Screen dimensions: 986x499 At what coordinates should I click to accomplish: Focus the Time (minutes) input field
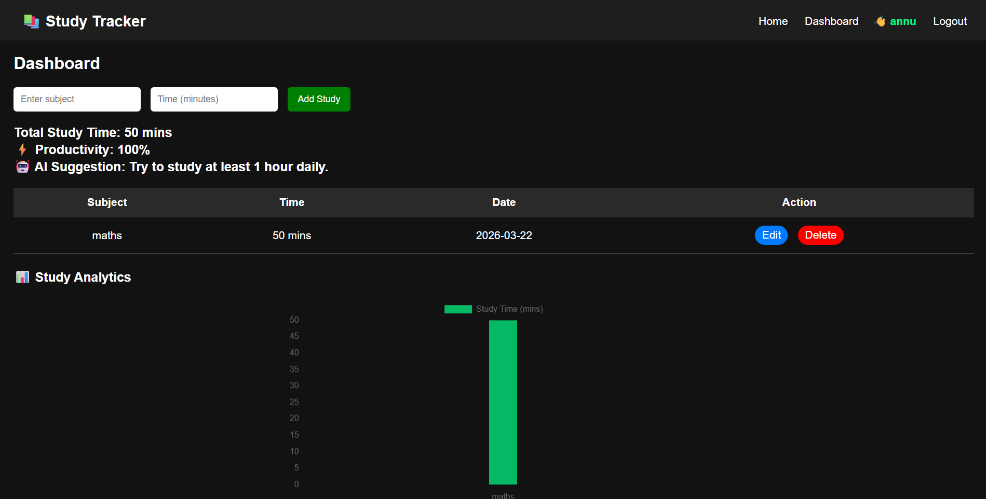[214, 99]
